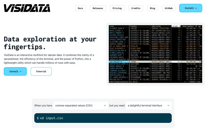The width and height of the screenshot is (206, 129).
Task: Visit the Blog
Action: [152, 8]
